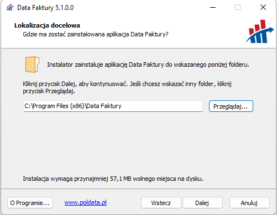Click the 'Kliknij przycisk Dalej' instruction text
The image size is (277, 215).
127,87
